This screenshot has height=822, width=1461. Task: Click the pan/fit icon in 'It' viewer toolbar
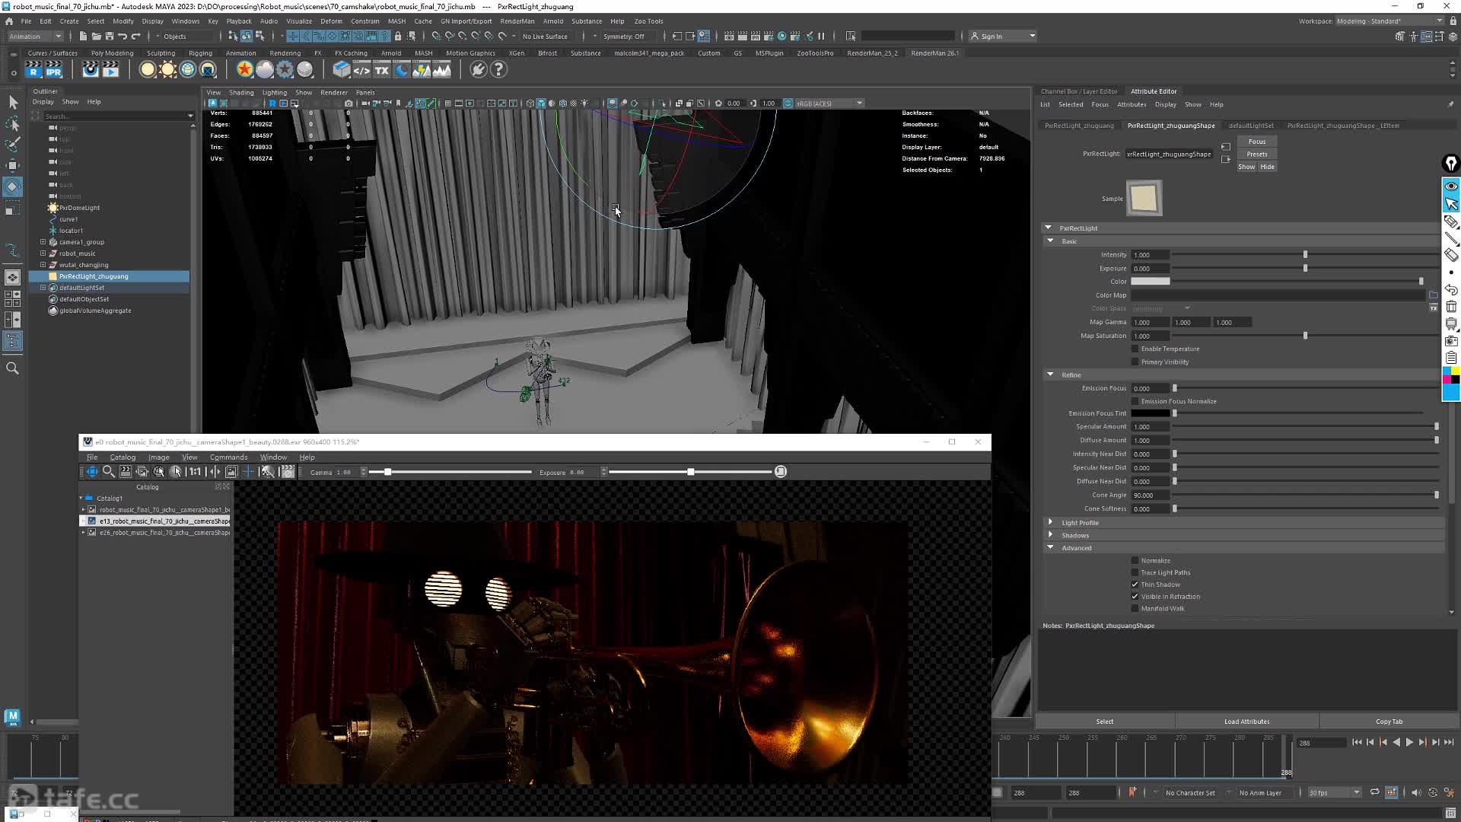(x=92, y=472)
